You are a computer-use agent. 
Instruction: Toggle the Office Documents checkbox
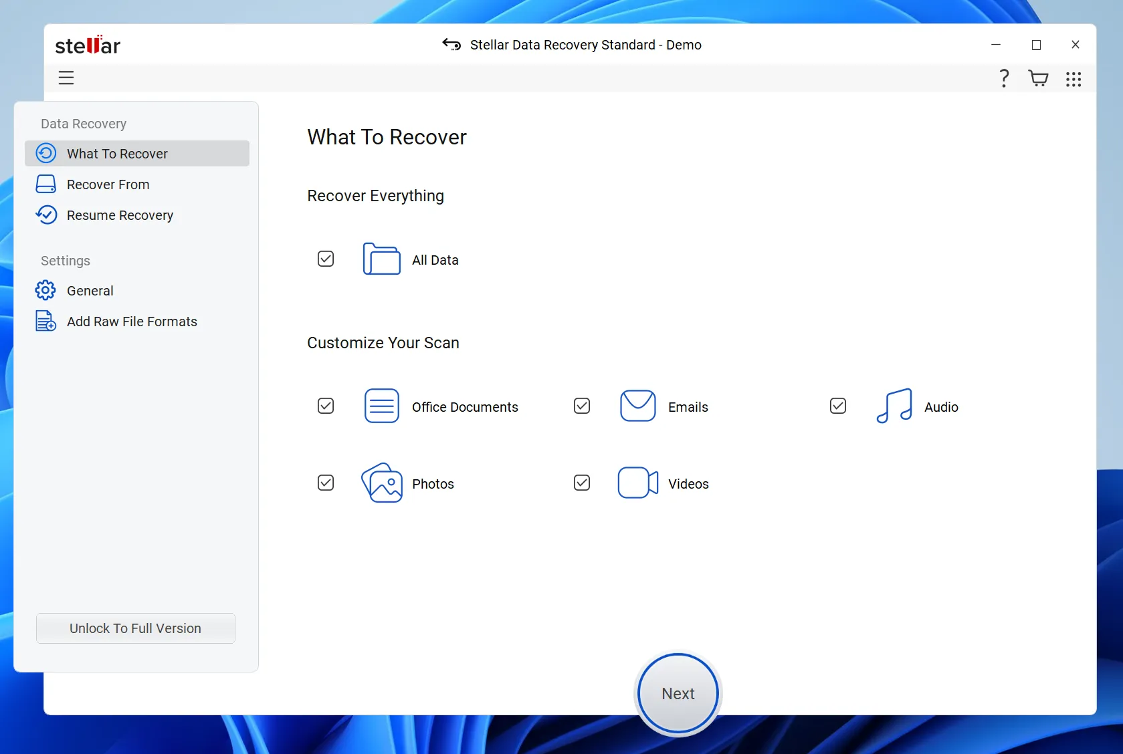pyautogui.click(x=326, y=406)
